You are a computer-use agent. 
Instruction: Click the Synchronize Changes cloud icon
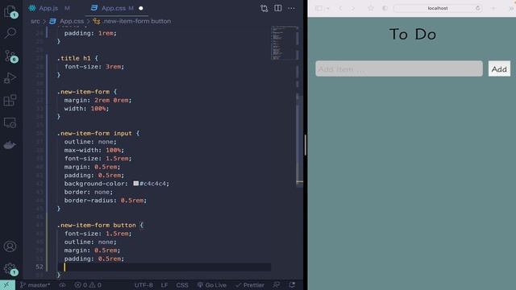click(x=62, y=285)
